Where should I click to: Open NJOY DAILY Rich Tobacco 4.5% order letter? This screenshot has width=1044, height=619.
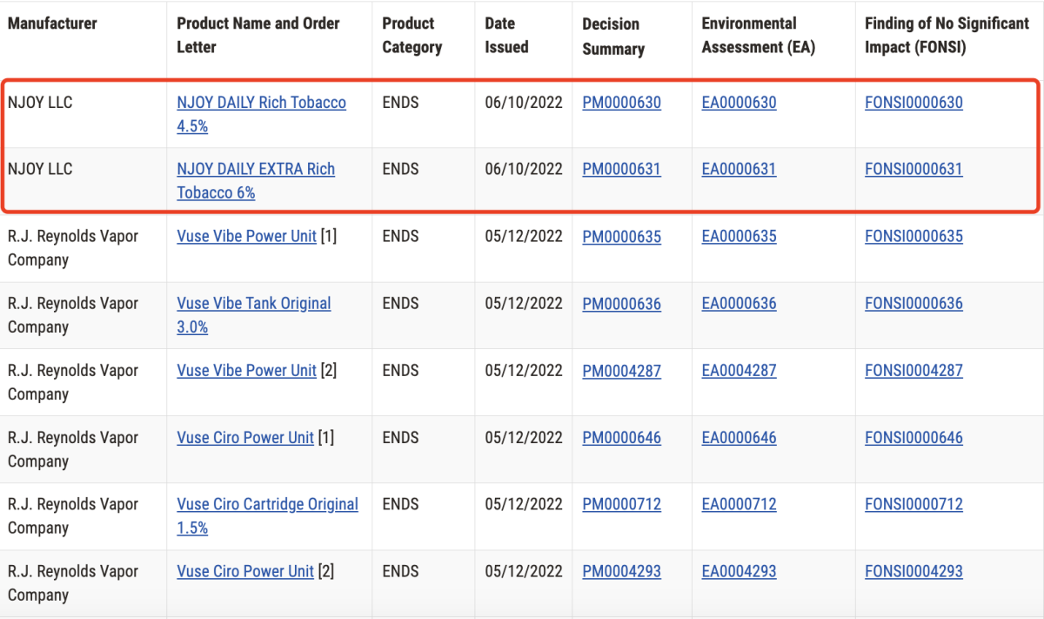(261, 103)
